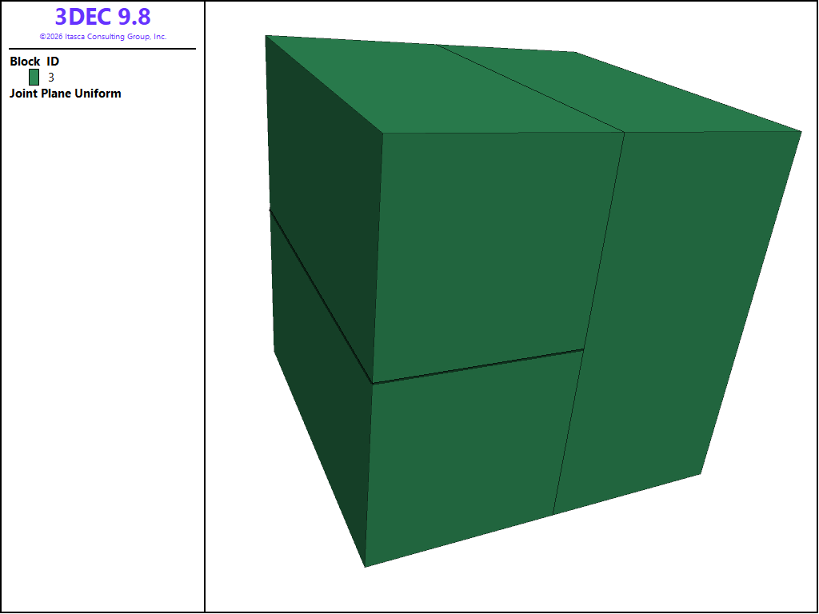This screenshot has height=614, width=819.
Task: Click the sloped joint on the left side face
Action: tap(320, 296)
